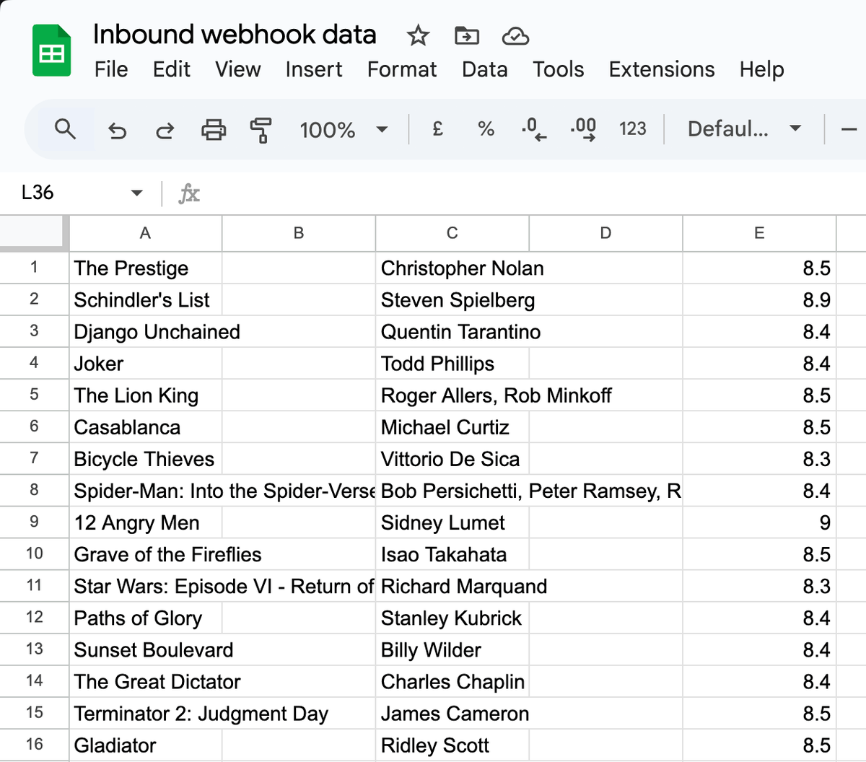Screen dimensions: 866x762
Task: Apply currency format with the £ icon
Action: [x=437, y=130]
